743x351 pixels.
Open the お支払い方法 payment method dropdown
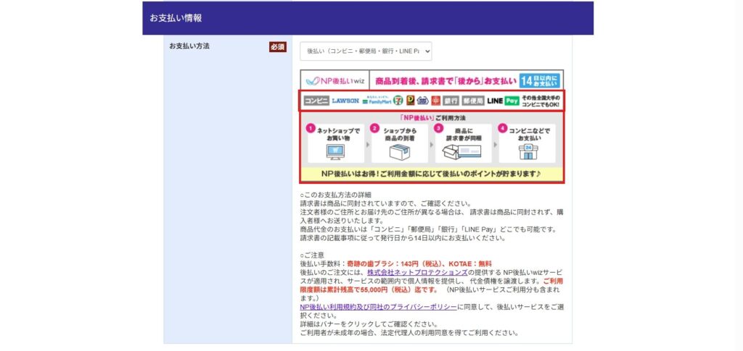coord(366,51)
